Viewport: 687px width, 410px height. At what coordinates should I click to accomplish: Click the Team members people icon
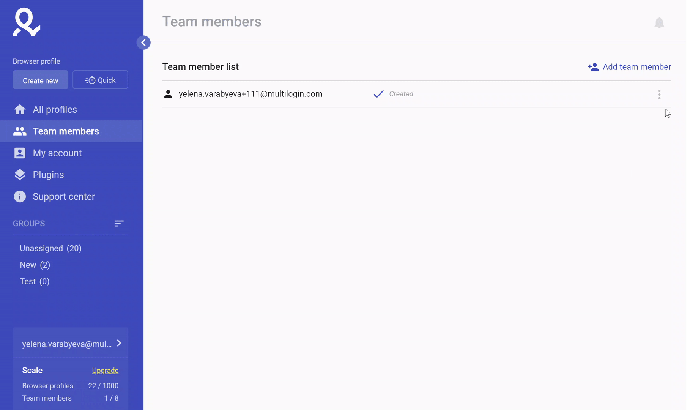point(20,131)
